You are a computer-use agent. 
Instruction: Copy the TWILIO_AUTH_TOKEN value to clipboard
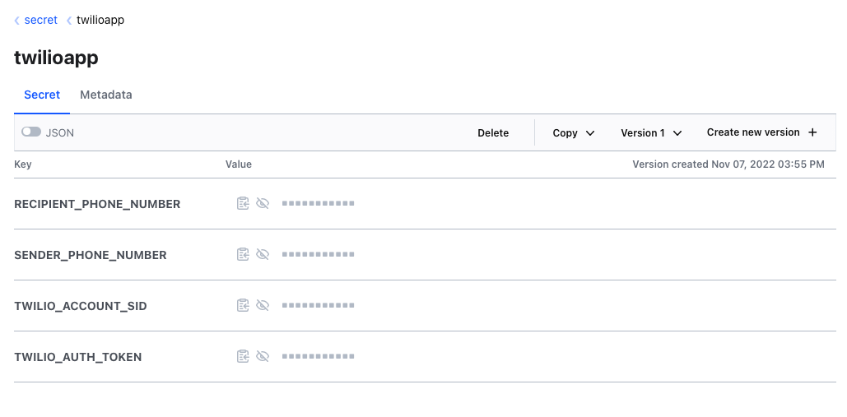(243, 356)
